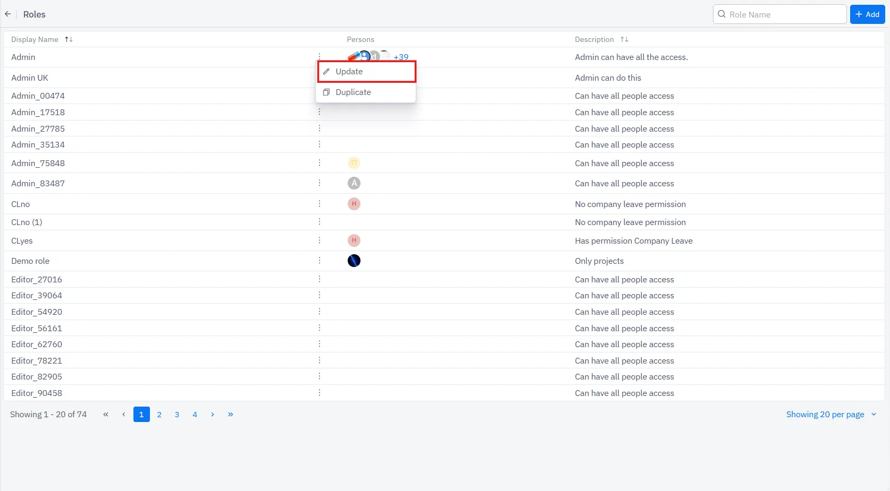Click the gray A avatar for Admin_83487
This screenshot has width=890, height=491.
(354, 183)
